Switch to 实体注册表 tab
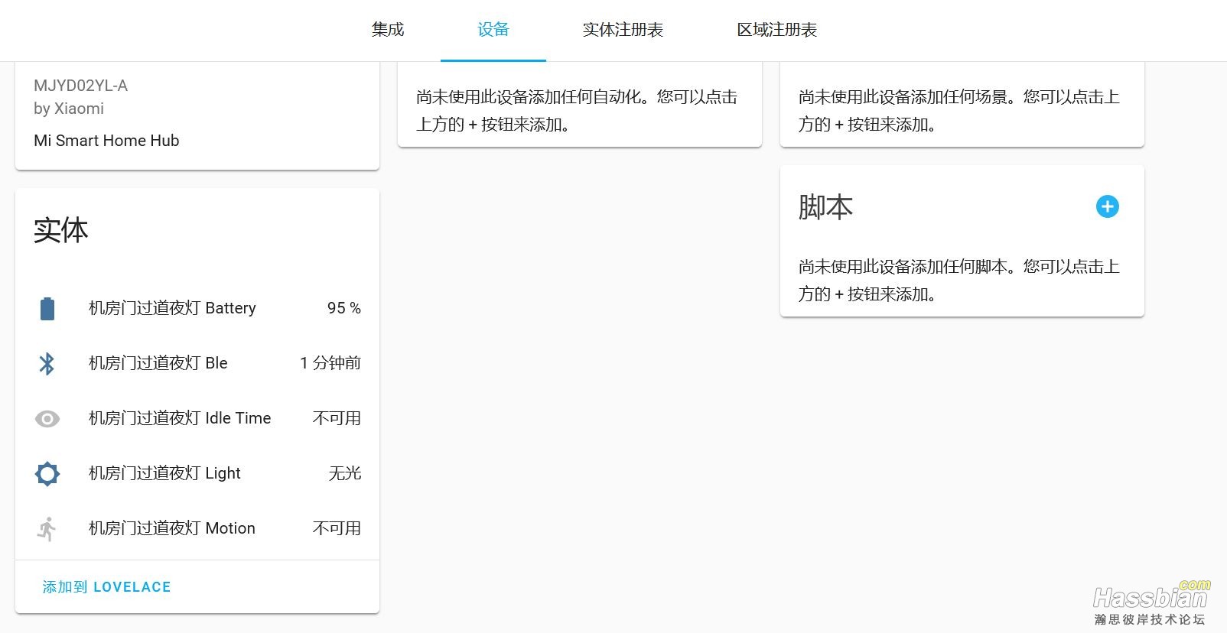The width and height of the screenshot is (1227, 633). click(623, 30)
